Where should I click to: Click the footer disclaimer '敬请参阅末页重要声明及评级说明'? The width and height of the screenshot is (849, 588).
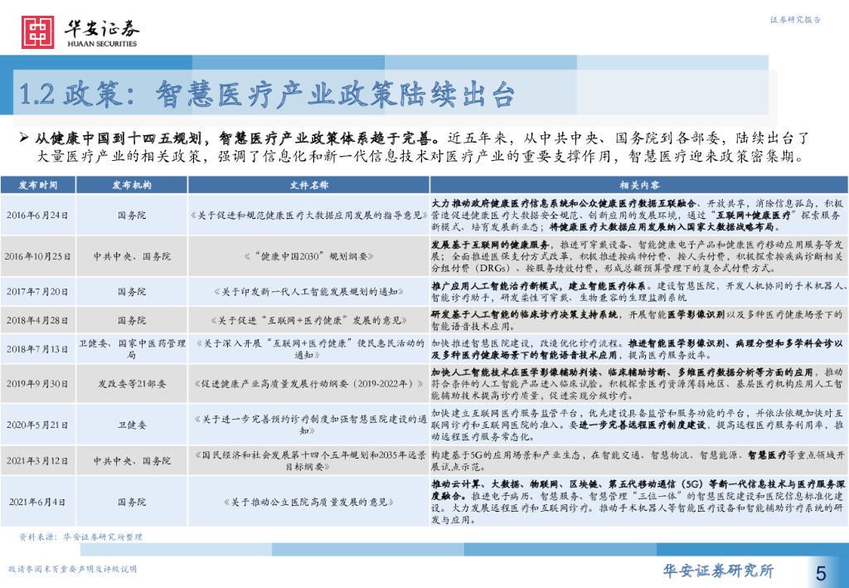(x=73, y=569)
